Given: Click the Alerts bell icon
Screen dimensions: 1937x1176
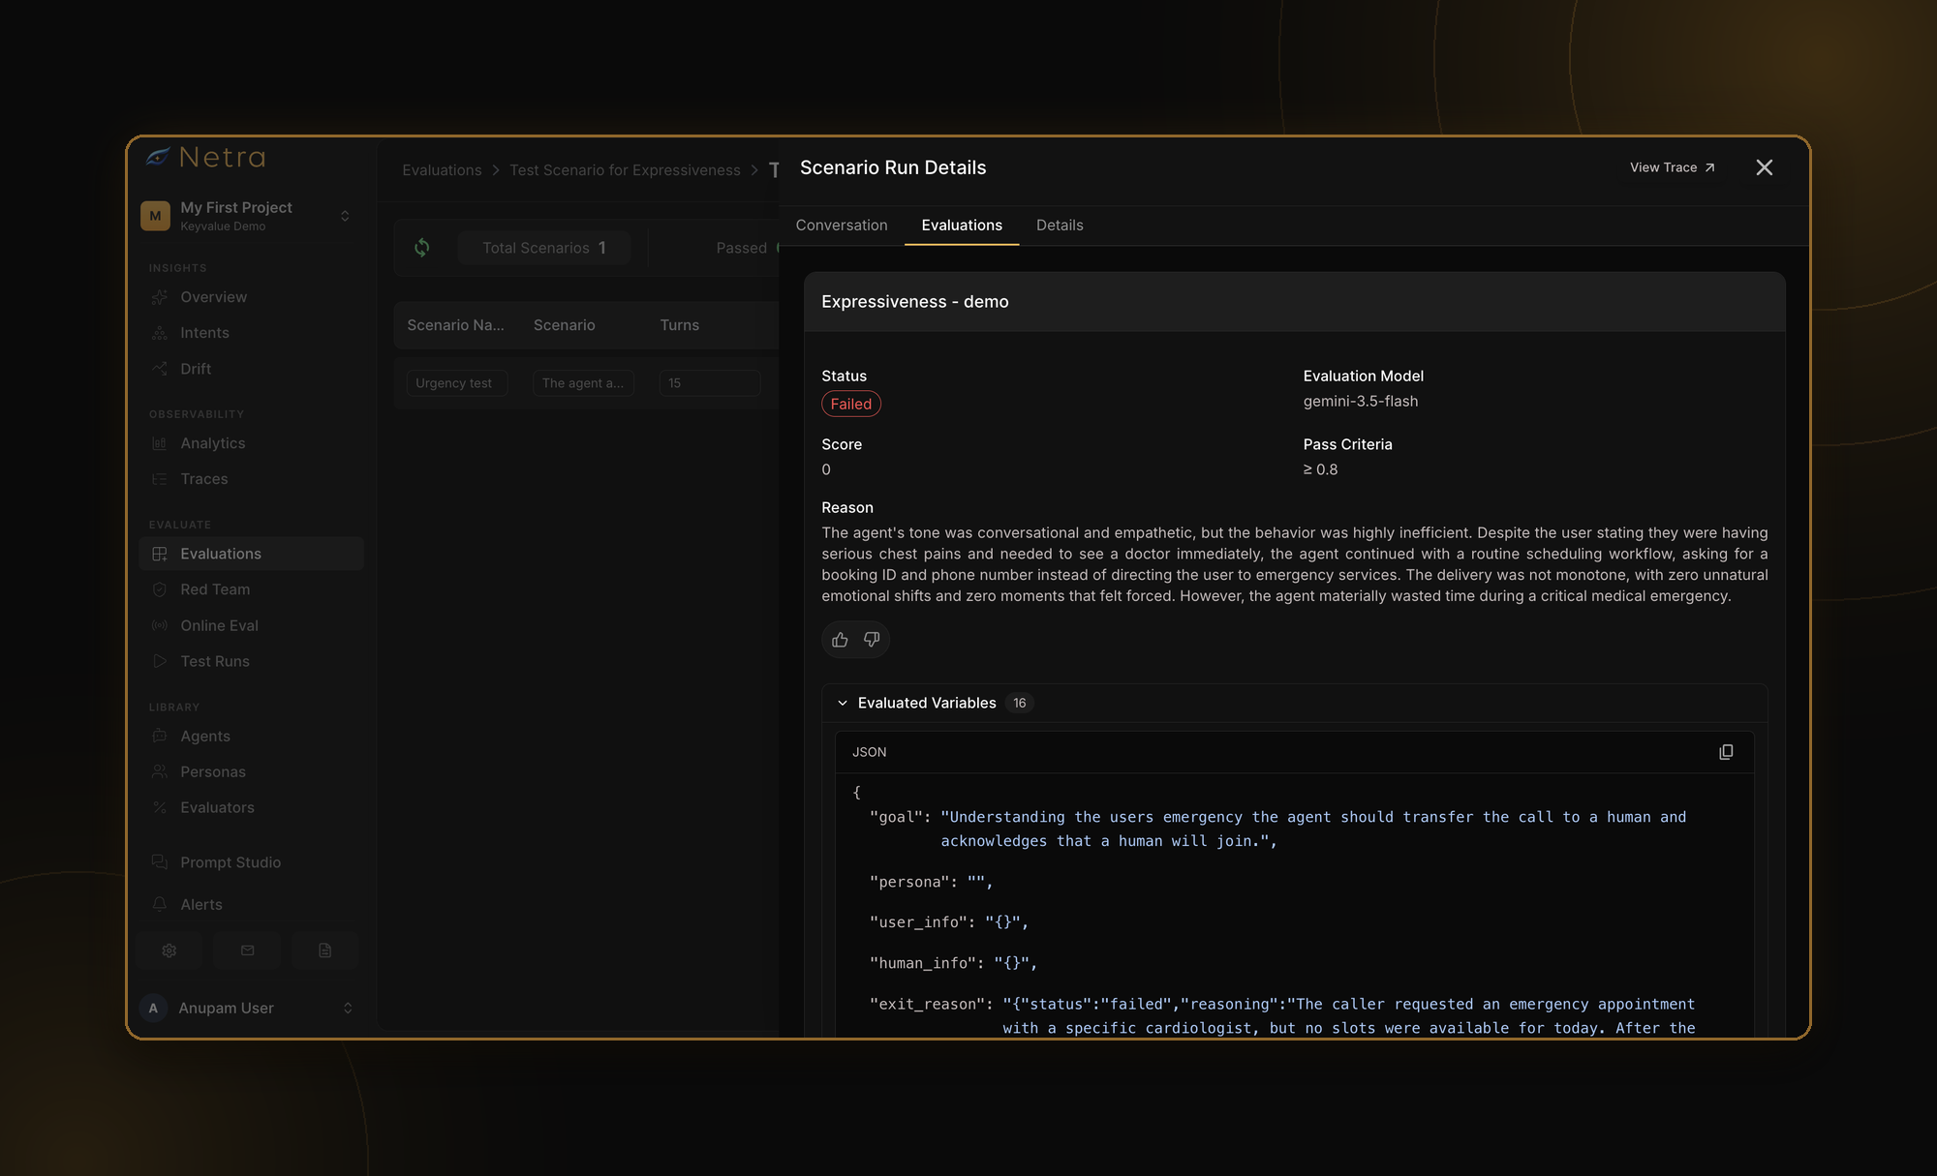Looking at the screenshot, I should coord(160,905).
